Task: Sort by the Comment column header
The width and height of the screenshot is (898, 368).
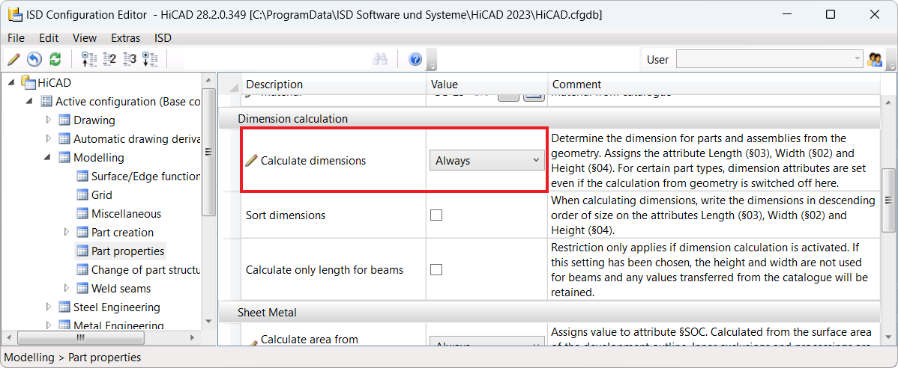Action: 714,85
